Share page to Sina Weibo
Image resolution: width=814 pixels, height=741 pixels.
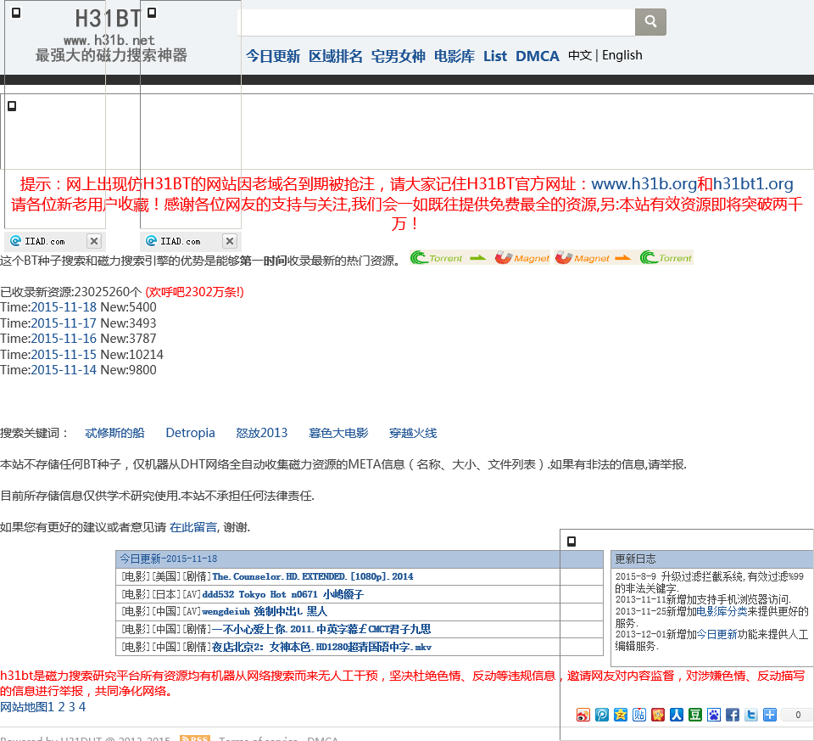(583, 715)
